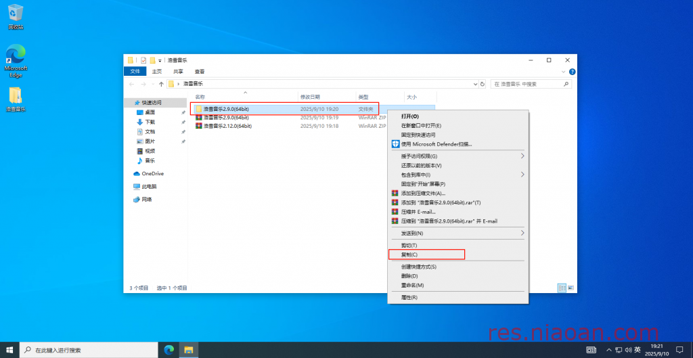
Task: Switch to the 查看 ribbon tab
Action: [200, 71]
